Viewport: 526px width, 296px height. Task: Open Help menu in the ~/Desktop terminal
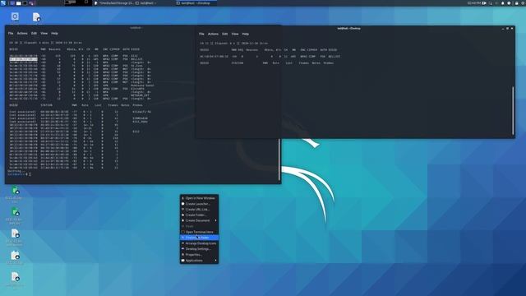[x=245, y=34]
